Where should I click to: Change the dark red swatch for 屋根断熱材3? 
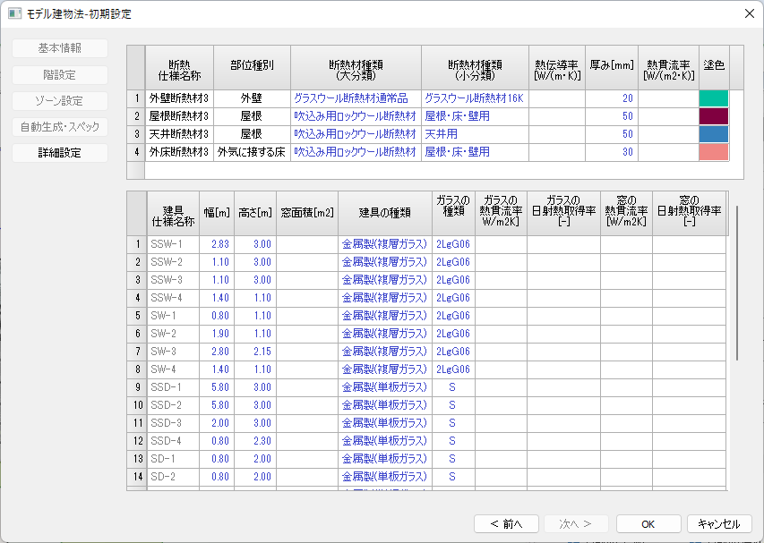[x=713, y=116]
